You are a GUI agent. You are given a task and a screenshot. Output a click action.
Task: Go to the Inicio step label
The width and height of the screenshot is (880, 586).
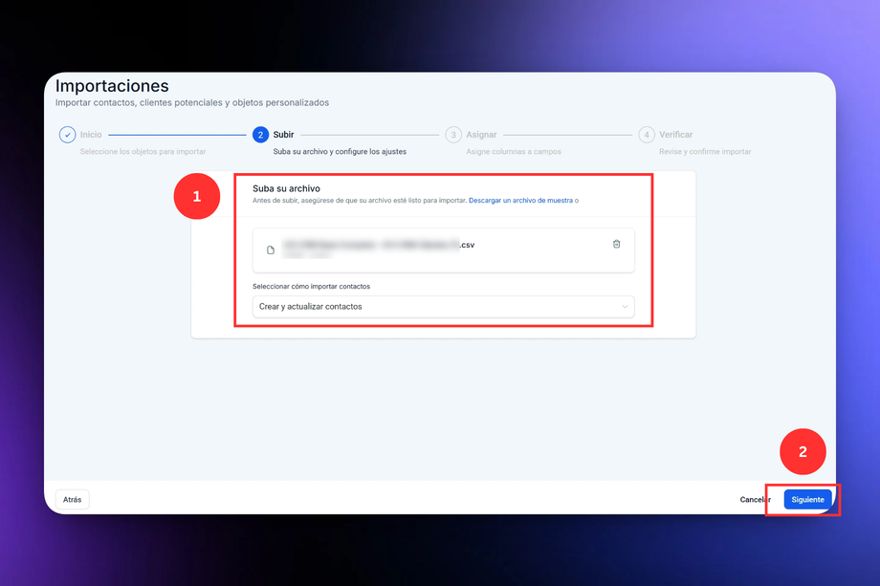[91, 135]
